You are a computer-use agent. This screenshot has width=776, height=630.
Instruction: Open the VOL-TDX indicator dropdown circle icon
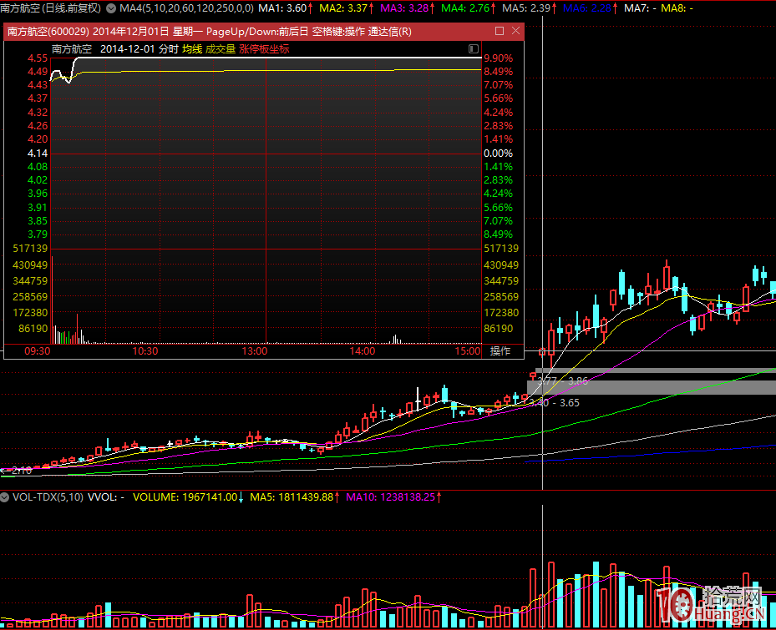(x=5, y=497)
